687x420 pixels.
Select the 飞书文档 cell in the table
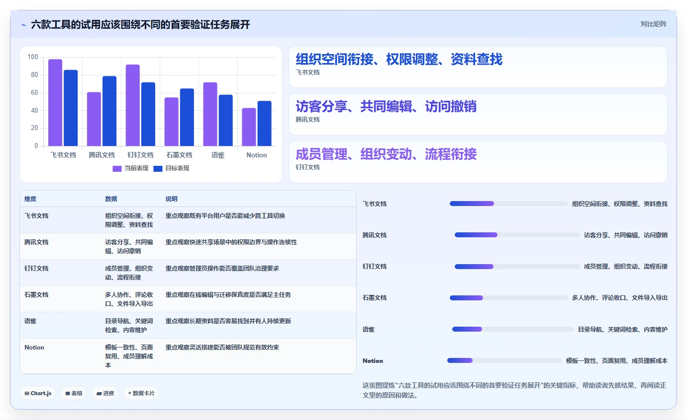[36, 216]
